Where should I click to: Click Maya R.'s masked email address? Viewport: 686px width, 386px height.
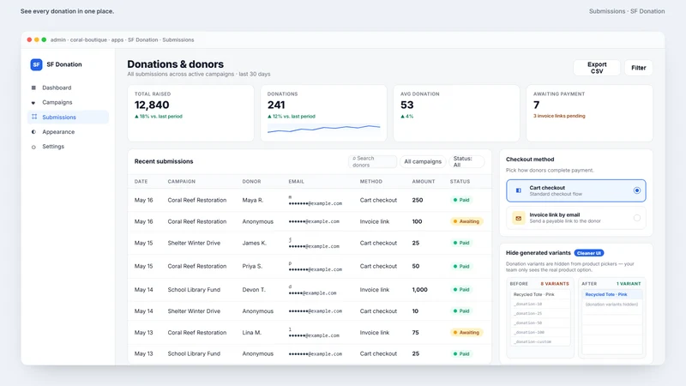pyautogui.click(x=316, y=201)
